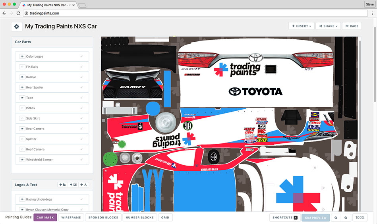The width and height of the screenshot is (377, 224).
Task: Click the lock icon on Tape row
Action: click(x=82, y=98)
